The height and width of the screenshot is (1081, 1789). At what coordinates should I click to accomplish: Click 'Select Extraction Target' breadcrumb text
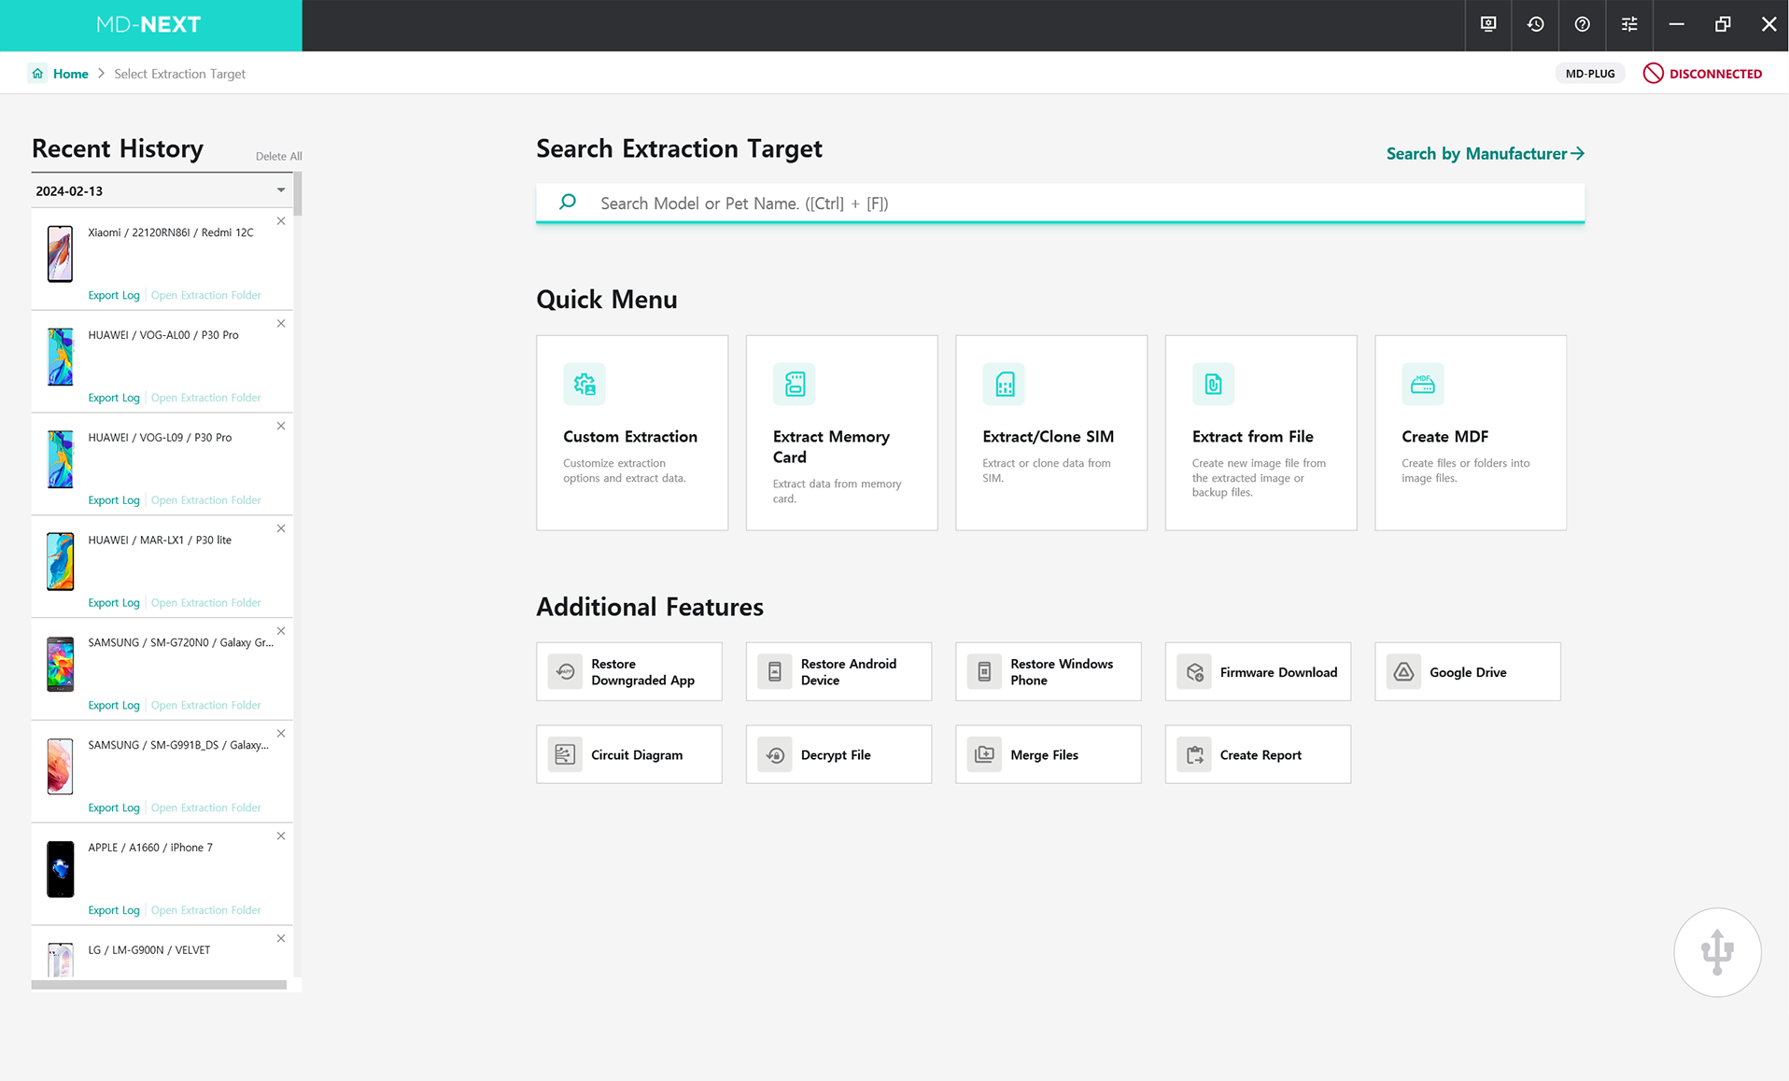tap(179, 74)
